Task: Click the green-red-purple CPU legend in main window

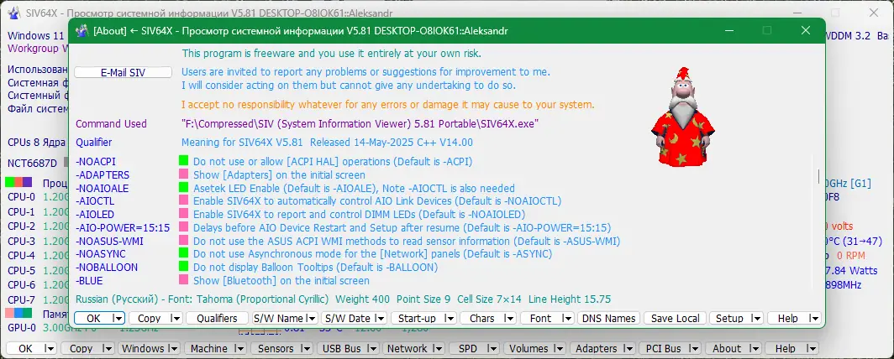Action: point(18,183)
